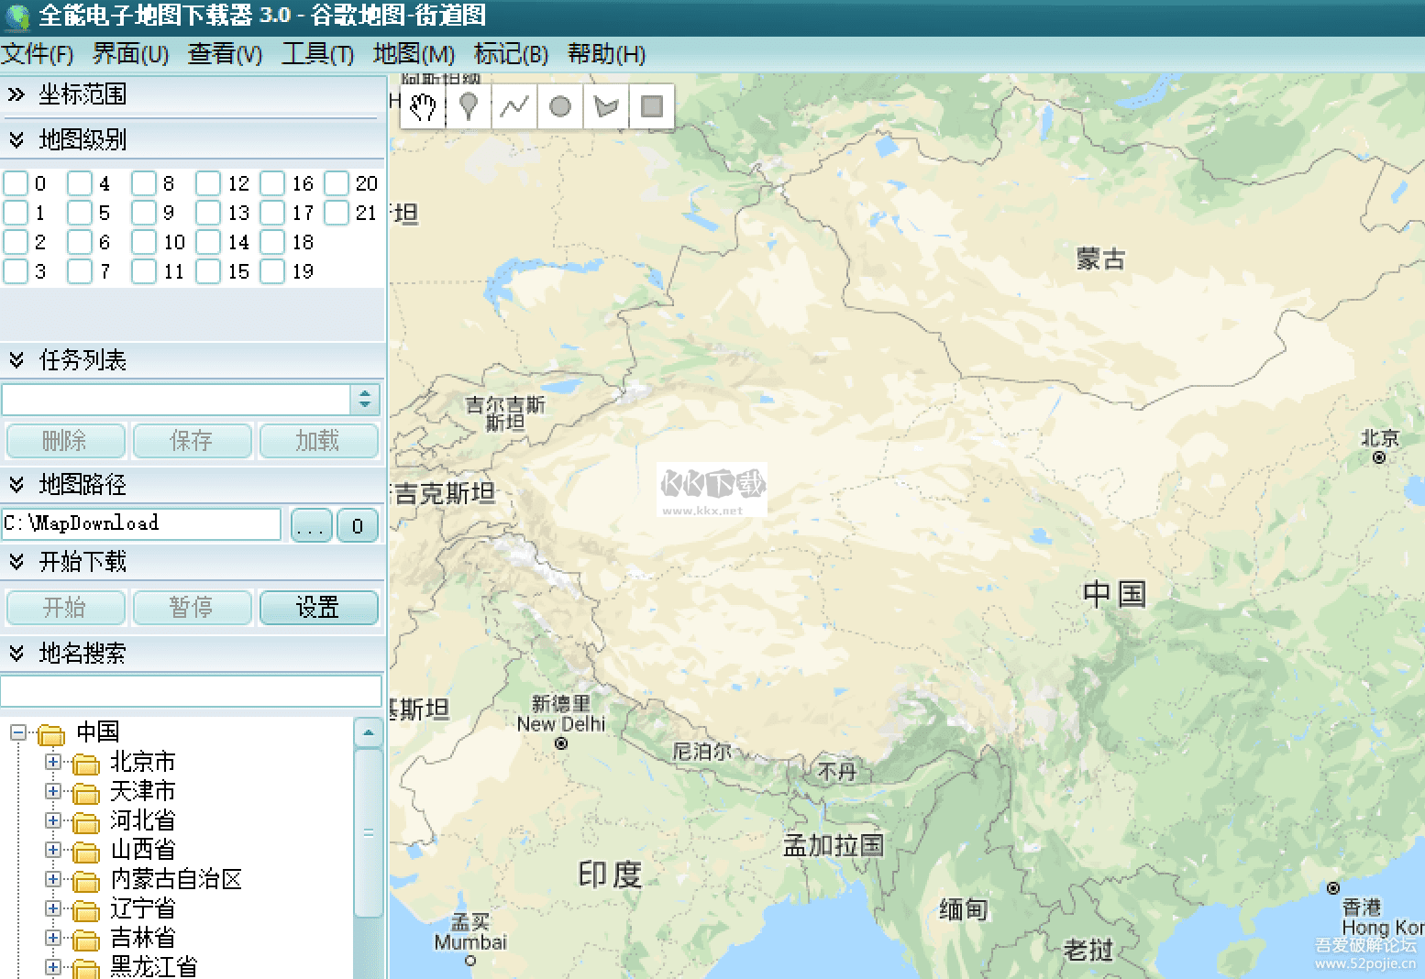The width and height of the screenshot is (1425, 979).
Task: Expand the 河北省 tree node
Action: point(53,820)
